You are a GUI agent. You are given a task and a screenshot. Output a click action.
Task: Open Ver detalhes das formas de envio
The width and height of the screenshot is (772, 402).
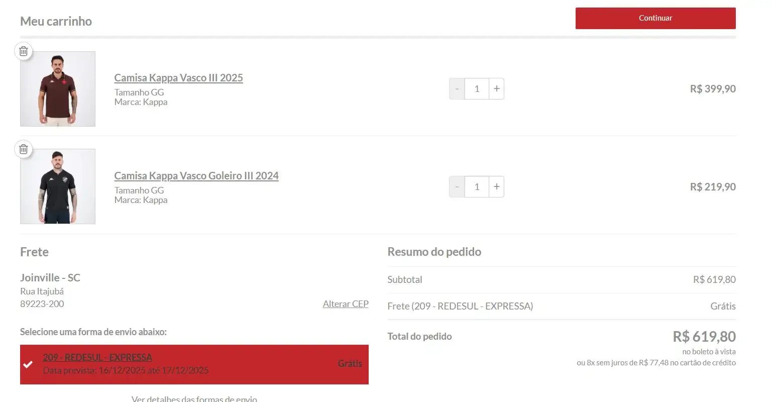point(194,398)
